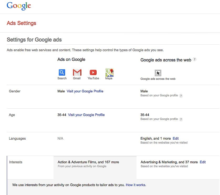The image size is (220, 195).
Task: Click 'Advertising & Marketing, and 37 more' text
Action: tap(169, 162)
